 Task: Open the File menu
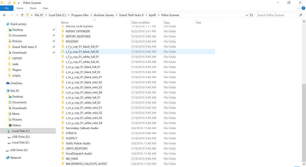click(x=7, y=8)
